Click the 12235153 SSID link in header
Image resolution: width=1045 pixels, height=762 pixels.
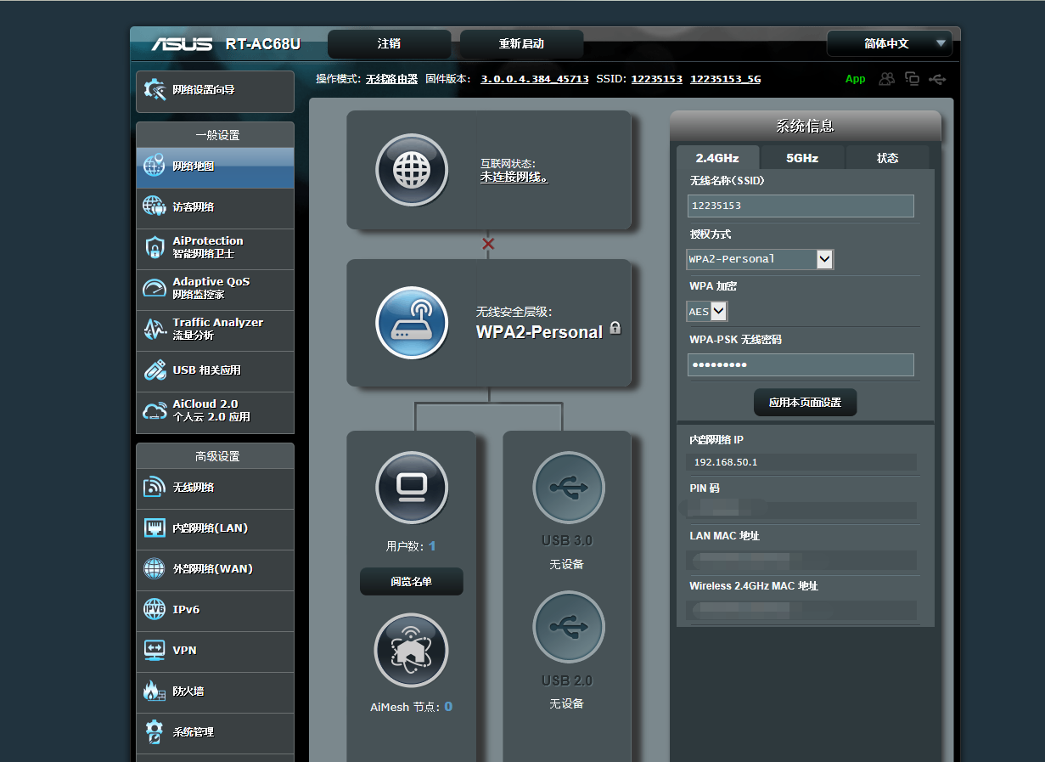coord(657,79)
